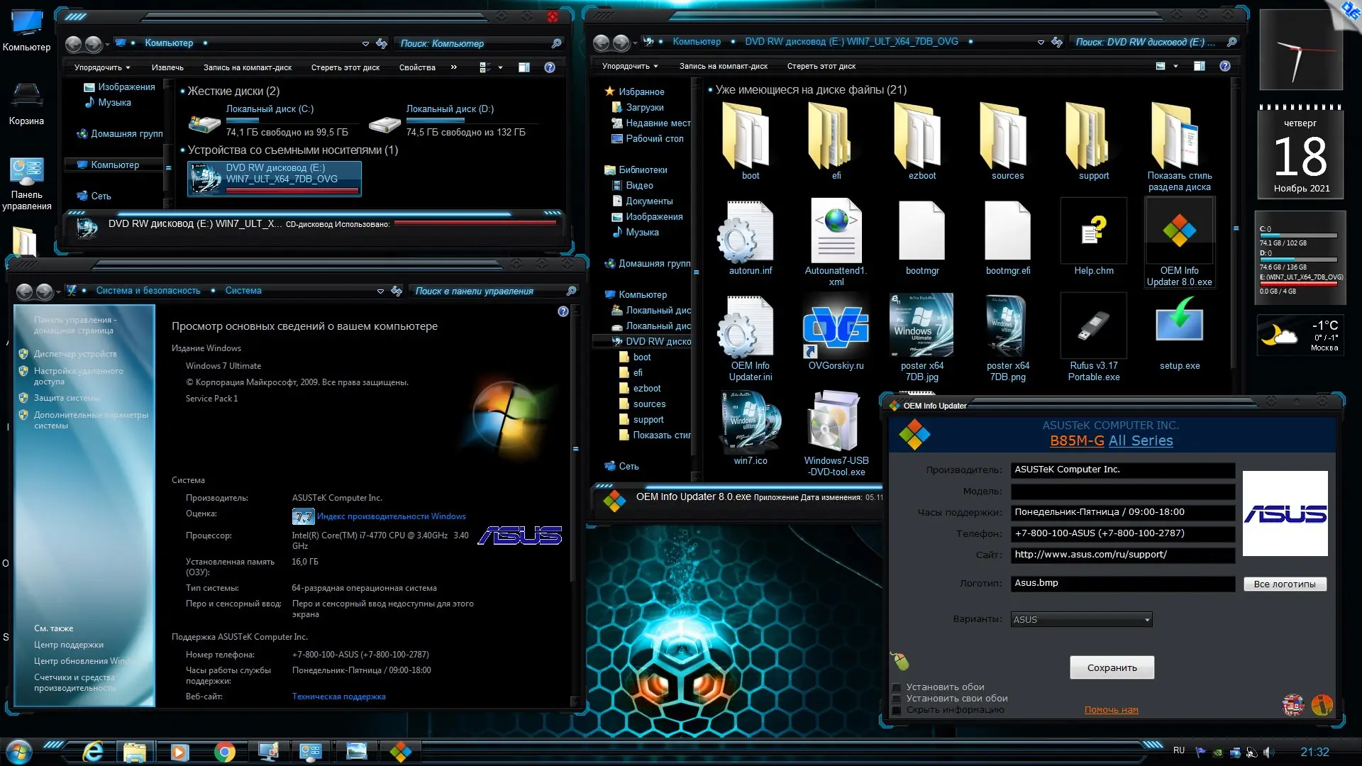Expand the toolbar overflow chevron after Свойства
This screenshot has height=766, width=1362.
pyautogui.click(x=453, y=67)
